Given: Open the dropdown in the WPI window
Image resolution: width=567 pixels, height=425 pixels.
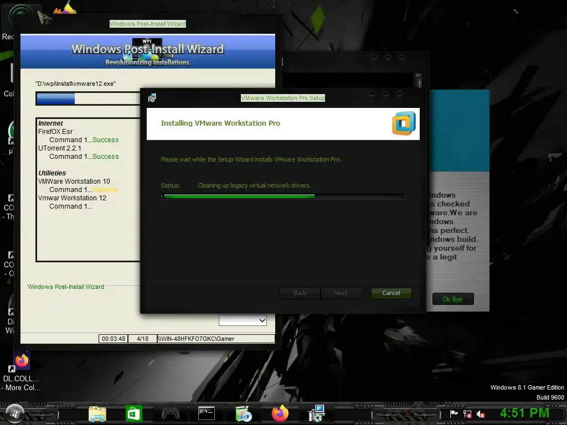Looking at the screenshot, I should (x=243, y=320).
